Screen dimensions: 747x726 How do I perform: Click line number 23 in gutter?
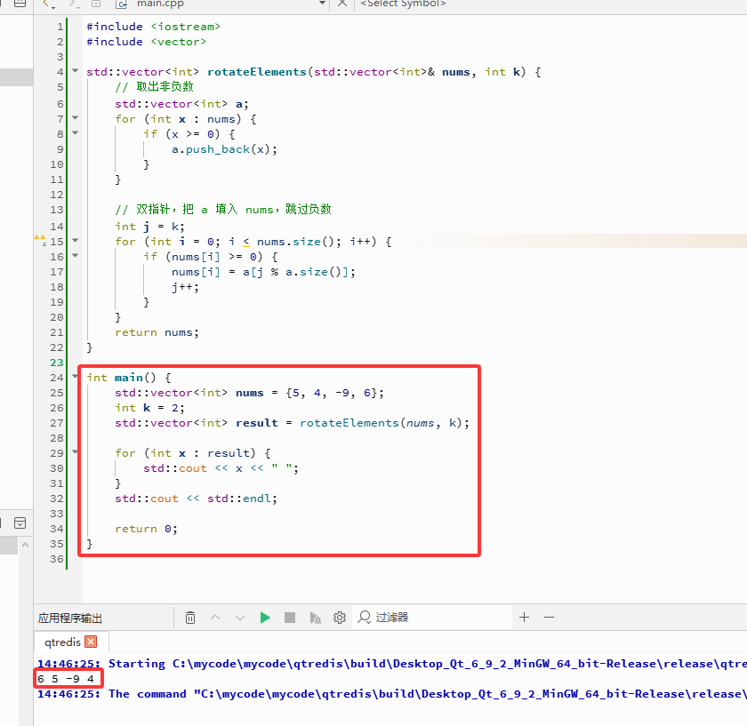(57, 363)
